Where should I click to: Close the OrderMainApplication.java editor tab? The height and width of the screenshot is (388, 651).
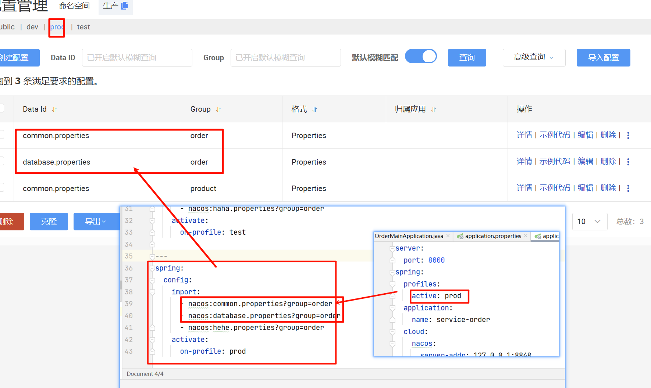point(448,236)
